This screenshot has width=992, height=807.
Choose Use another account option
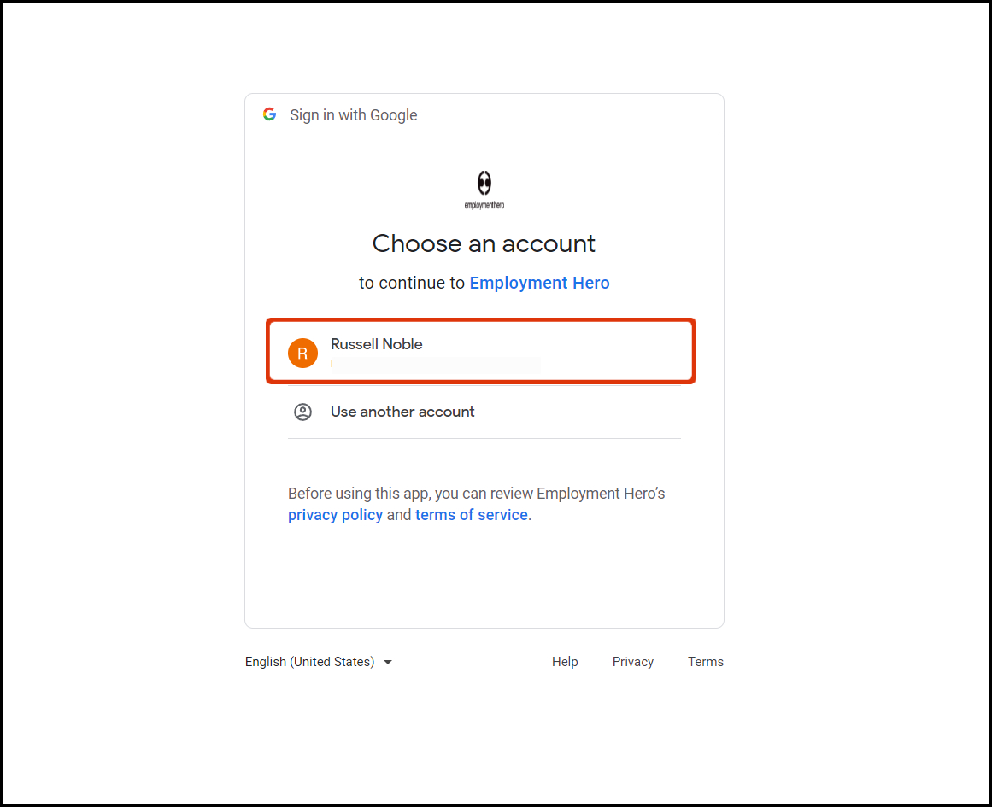[402, 412]
